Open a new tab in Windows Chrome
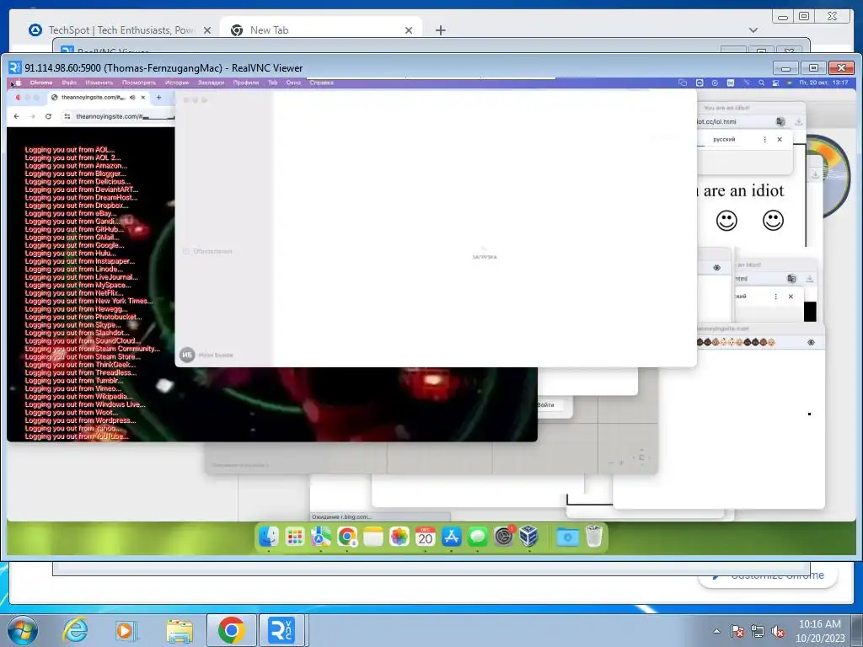This screenshot has width=863, height=647. click(440, 30)
